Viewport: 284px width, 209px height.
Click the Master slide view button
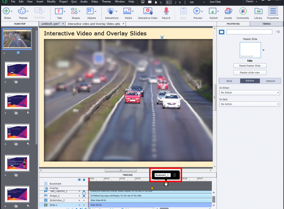coord(250,72)
